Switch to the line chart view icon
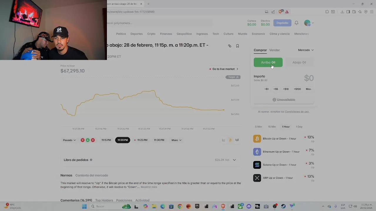 point(224,140)
